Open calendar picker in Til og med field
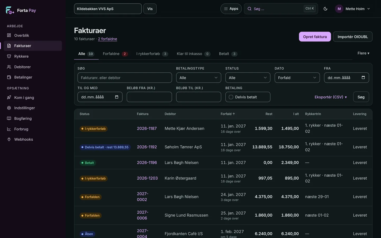The width and height of the screenshot is (381, 238). (117, 97)
